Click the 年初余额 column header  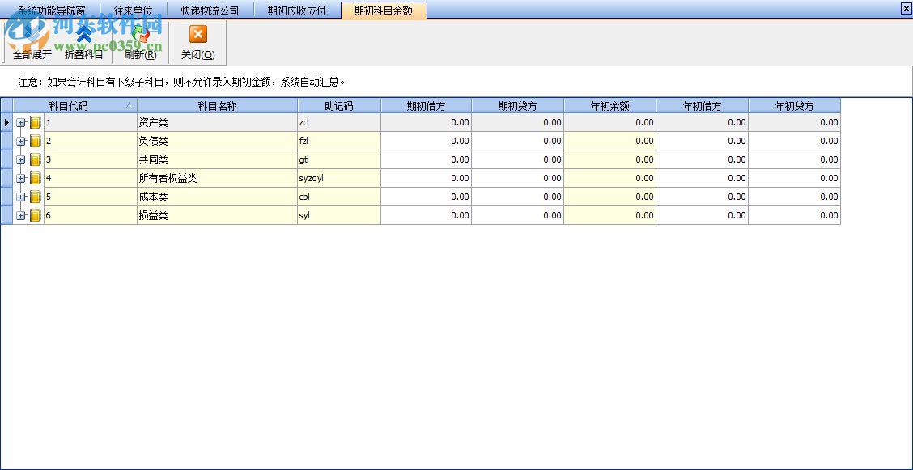609,106
